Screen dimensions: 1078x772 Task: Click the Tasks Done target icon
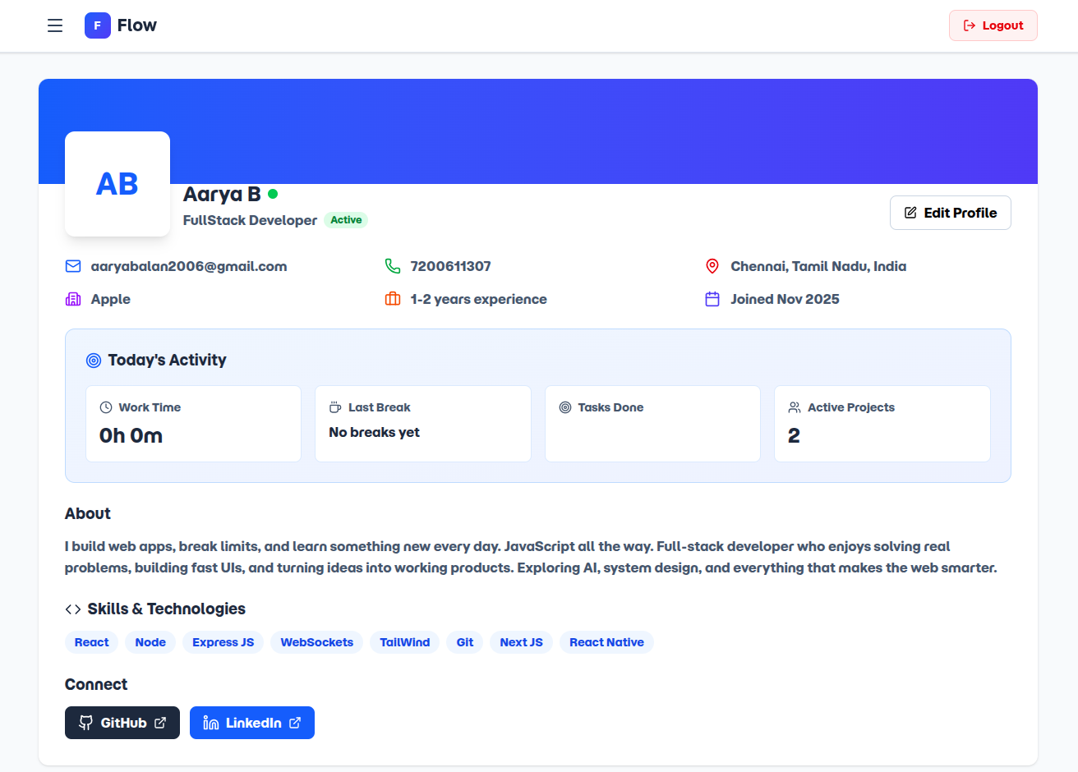point(565,407)
